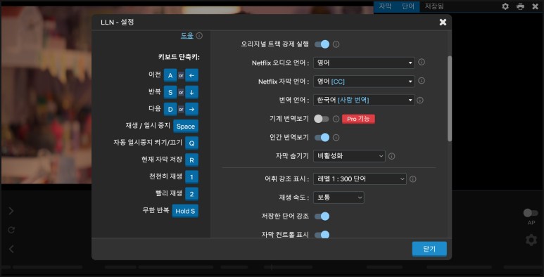The height and width of the screenshot is (277, 544).
Task: Open 자막 숨기기 dropdown
Action: (349, 156)
